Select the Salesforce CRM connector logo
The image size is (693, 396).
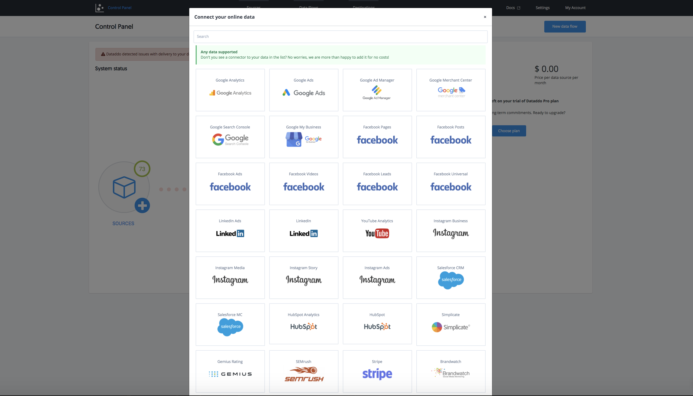pyautogui.click(x=451, y=280)
